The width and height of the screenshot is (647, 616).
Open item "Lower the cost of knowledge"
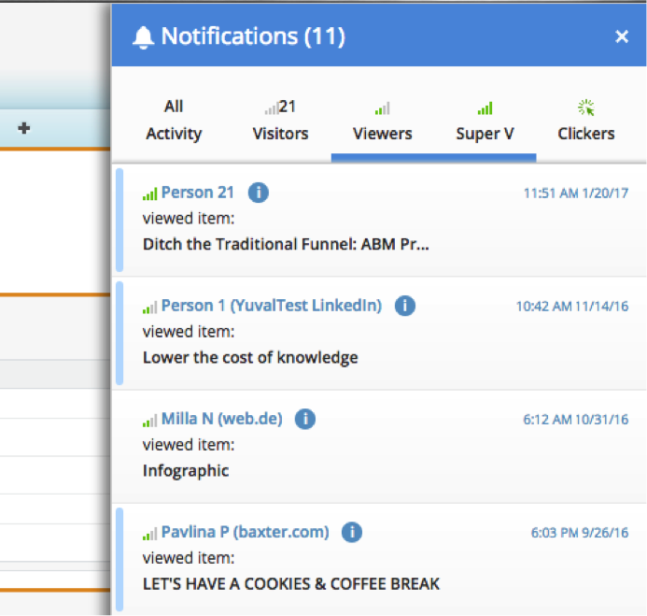(250, 357)
